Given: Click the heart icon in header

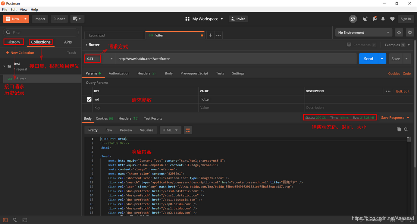Looking at the screenshot, I should 392,19.
